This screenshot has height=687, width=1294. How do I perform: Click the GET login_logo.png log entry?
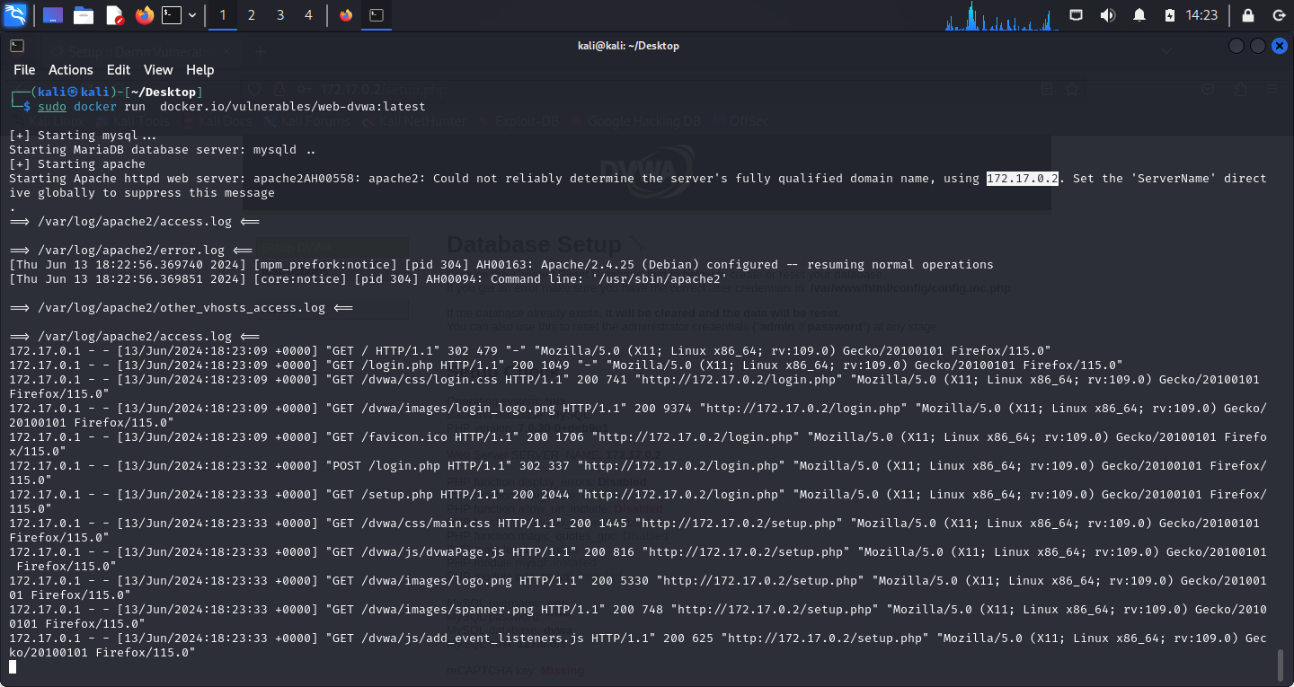638,415
